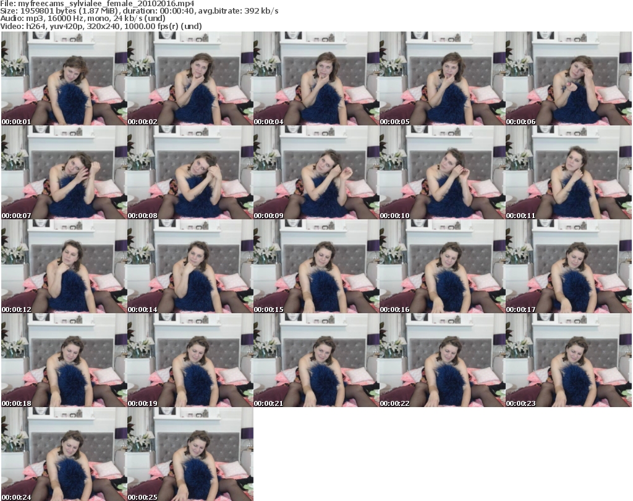Viewport: 633px width, 501px height.
Task: Select the frame stamped 00:00:02
Action: pos(190,78)
